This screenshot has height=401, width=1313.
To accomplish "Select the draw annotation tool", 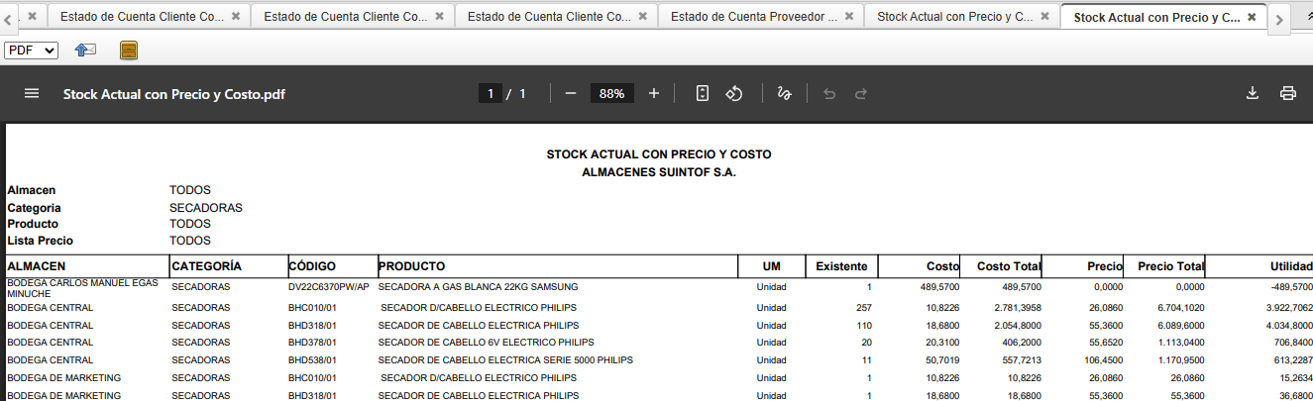I will pyautogui.click(x=784, y=93).
